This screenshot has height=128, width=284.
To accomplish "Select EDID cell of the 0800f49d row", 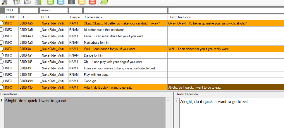I will click(54, 81).
